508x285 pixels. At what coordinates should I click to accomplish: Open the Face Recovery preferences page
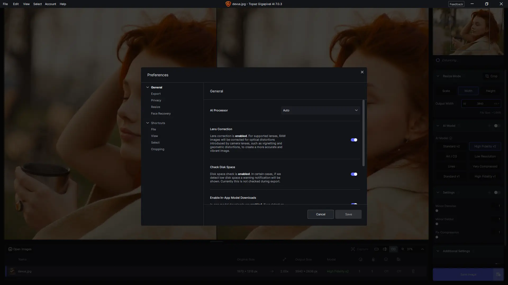[161, 113]
